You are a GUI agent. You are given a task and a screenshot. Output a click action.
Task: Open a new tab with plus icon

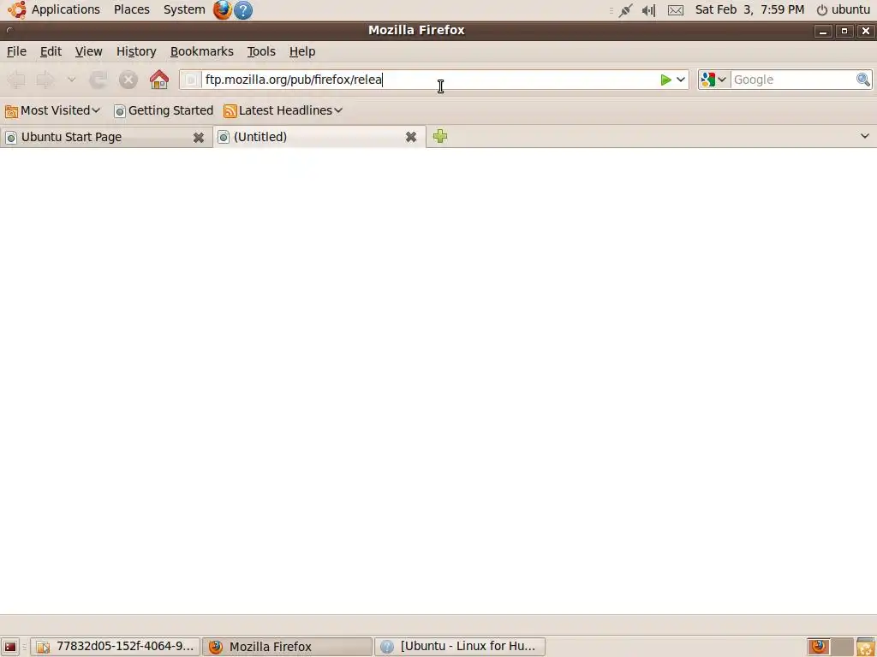(440, 136)
